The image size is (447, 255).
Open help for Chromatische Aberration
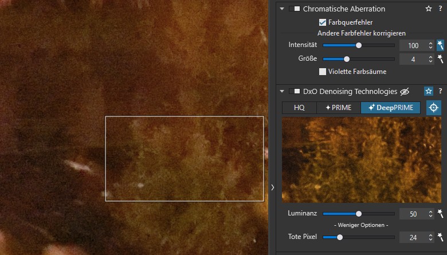tap(440, 9)
